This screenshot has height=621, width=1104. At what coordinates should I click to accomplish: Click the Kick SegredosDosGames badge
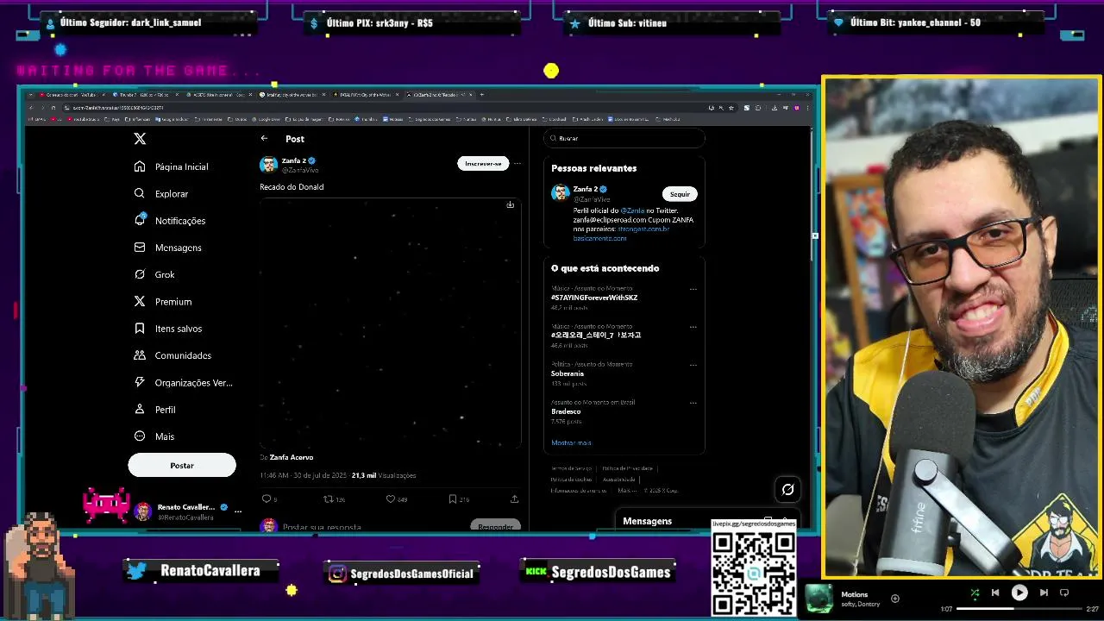click(599, 572)
